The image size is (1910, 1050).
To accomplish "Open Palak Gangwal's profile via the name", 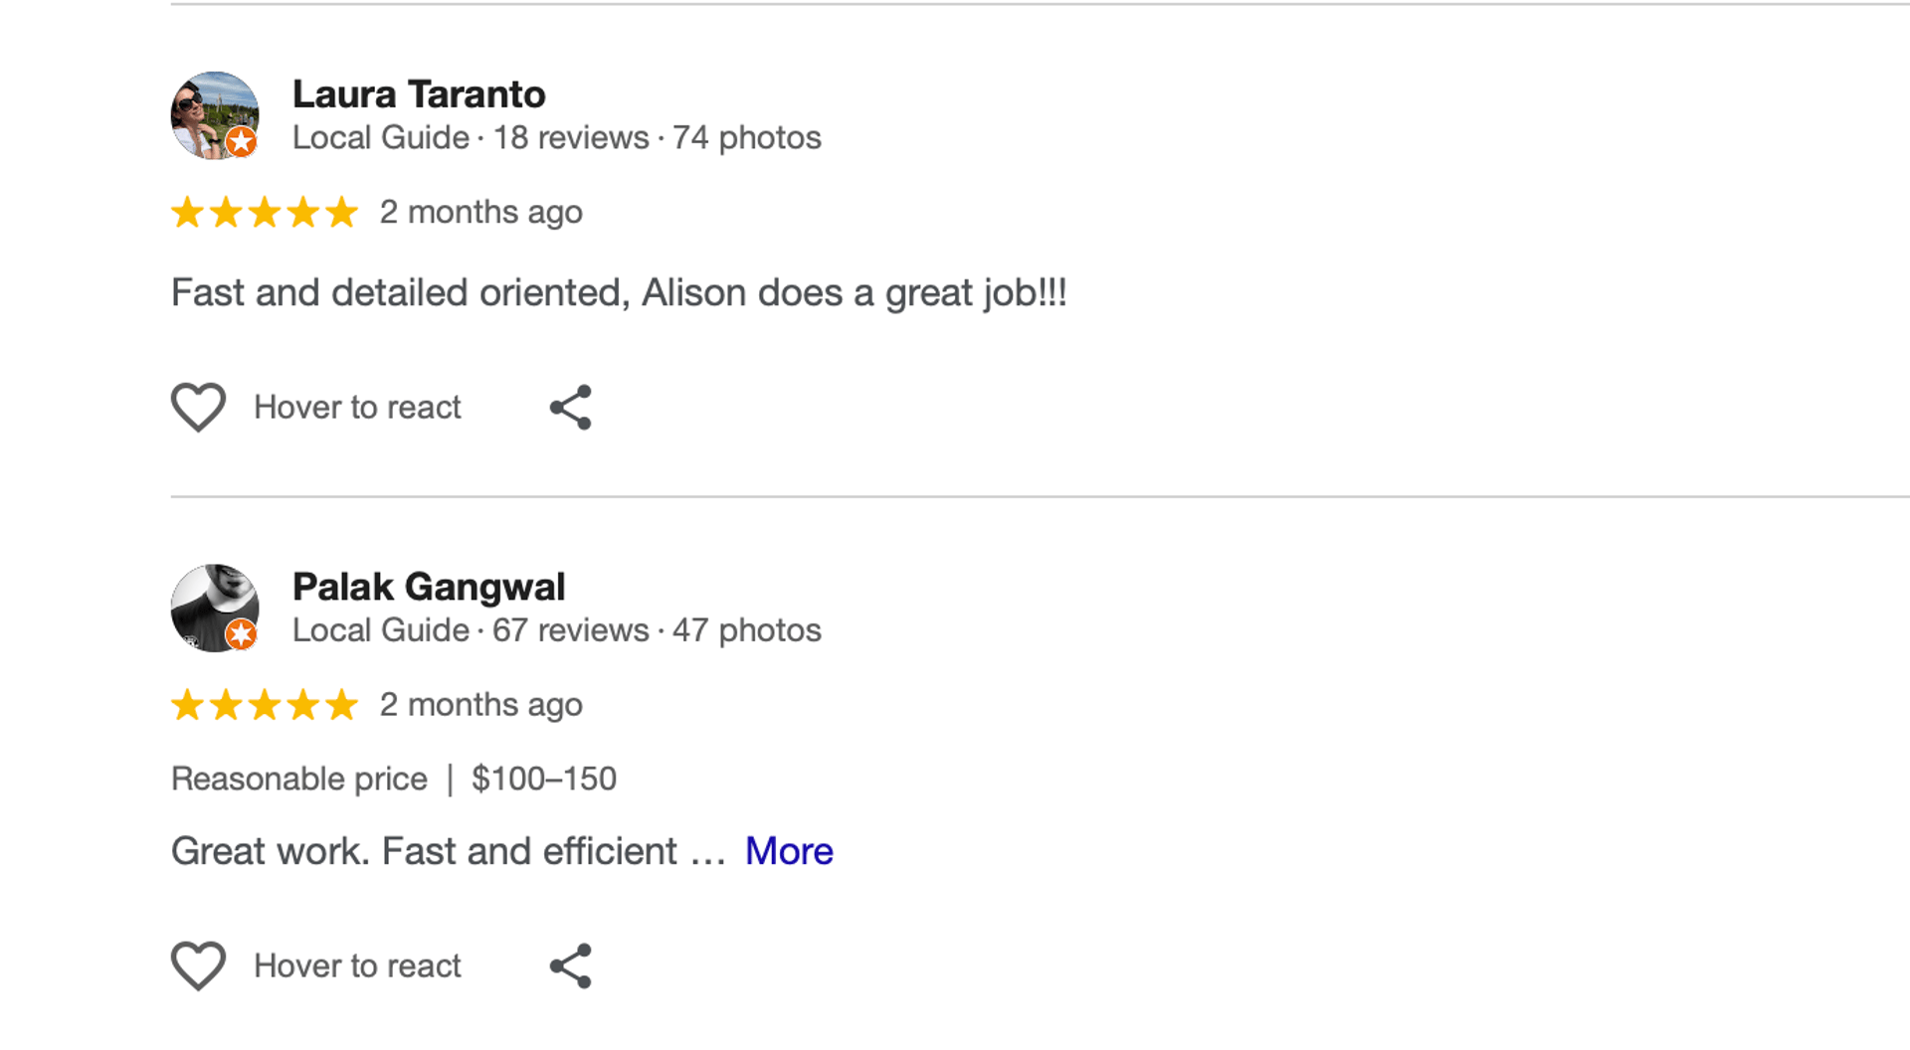I will 429,587.
